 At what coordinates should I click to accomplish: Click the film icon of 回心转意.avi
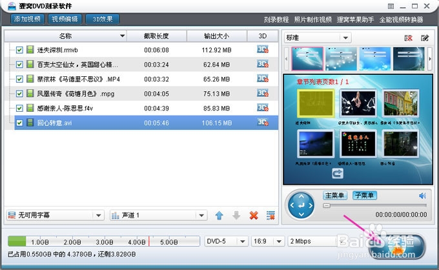30,122
